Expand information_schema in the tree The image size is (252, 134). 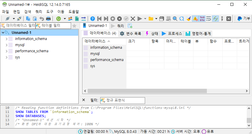[x=7, y=39]
